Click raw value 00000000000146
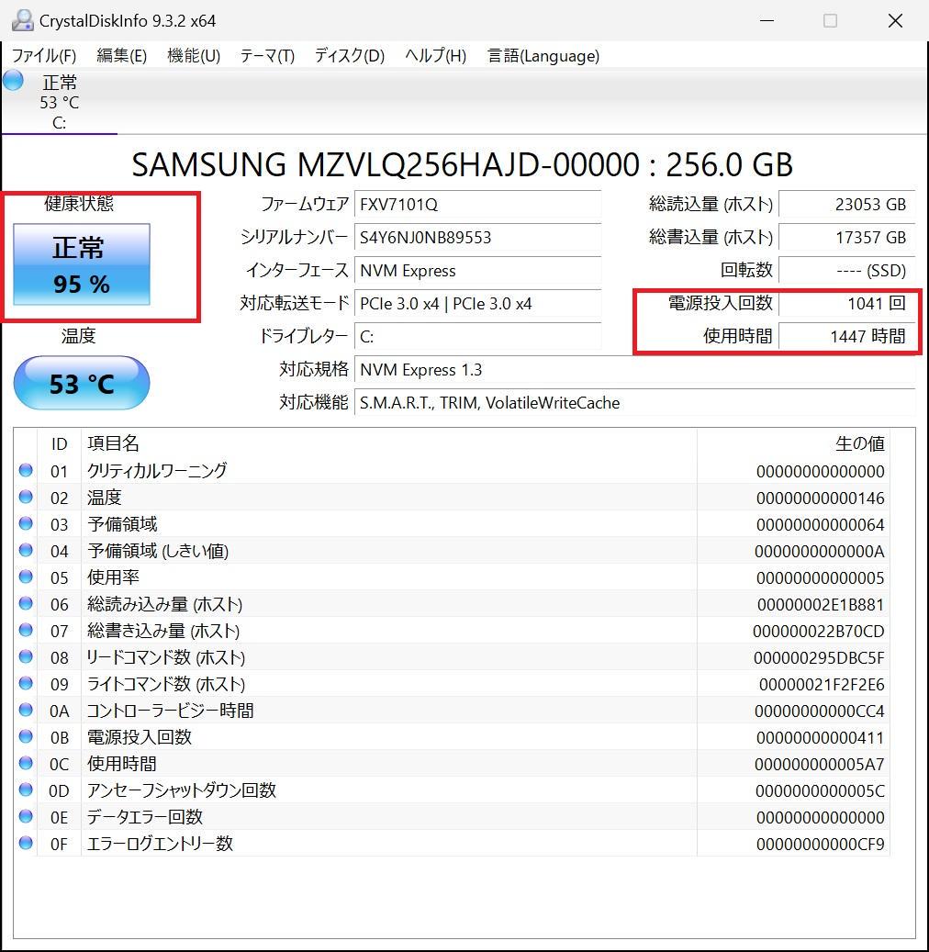The width and height of the screenshot is (929, 952). pos(821,498)
